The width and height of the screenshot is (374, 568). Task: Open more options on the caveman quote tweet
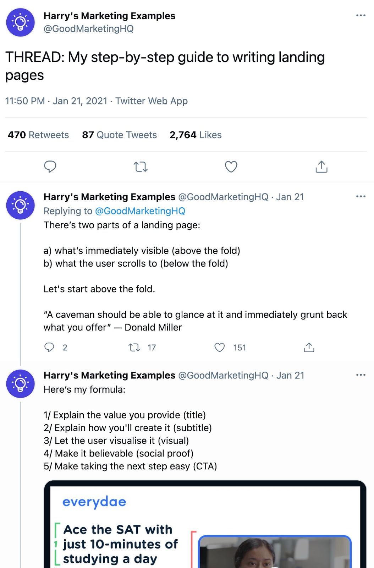[361, 197]
